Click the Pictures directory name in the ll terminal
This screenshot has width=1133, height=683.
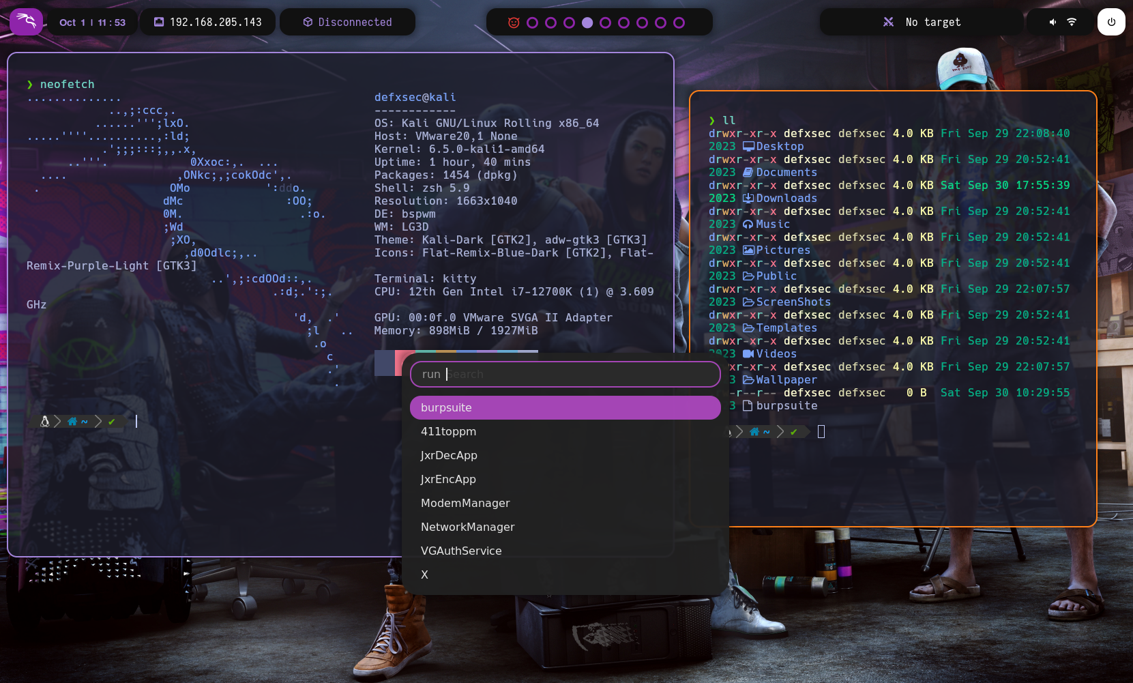[x=783, y=250]
